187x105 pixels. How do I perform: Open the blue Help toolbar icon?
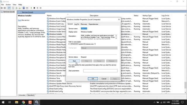[x=24, y=8]
